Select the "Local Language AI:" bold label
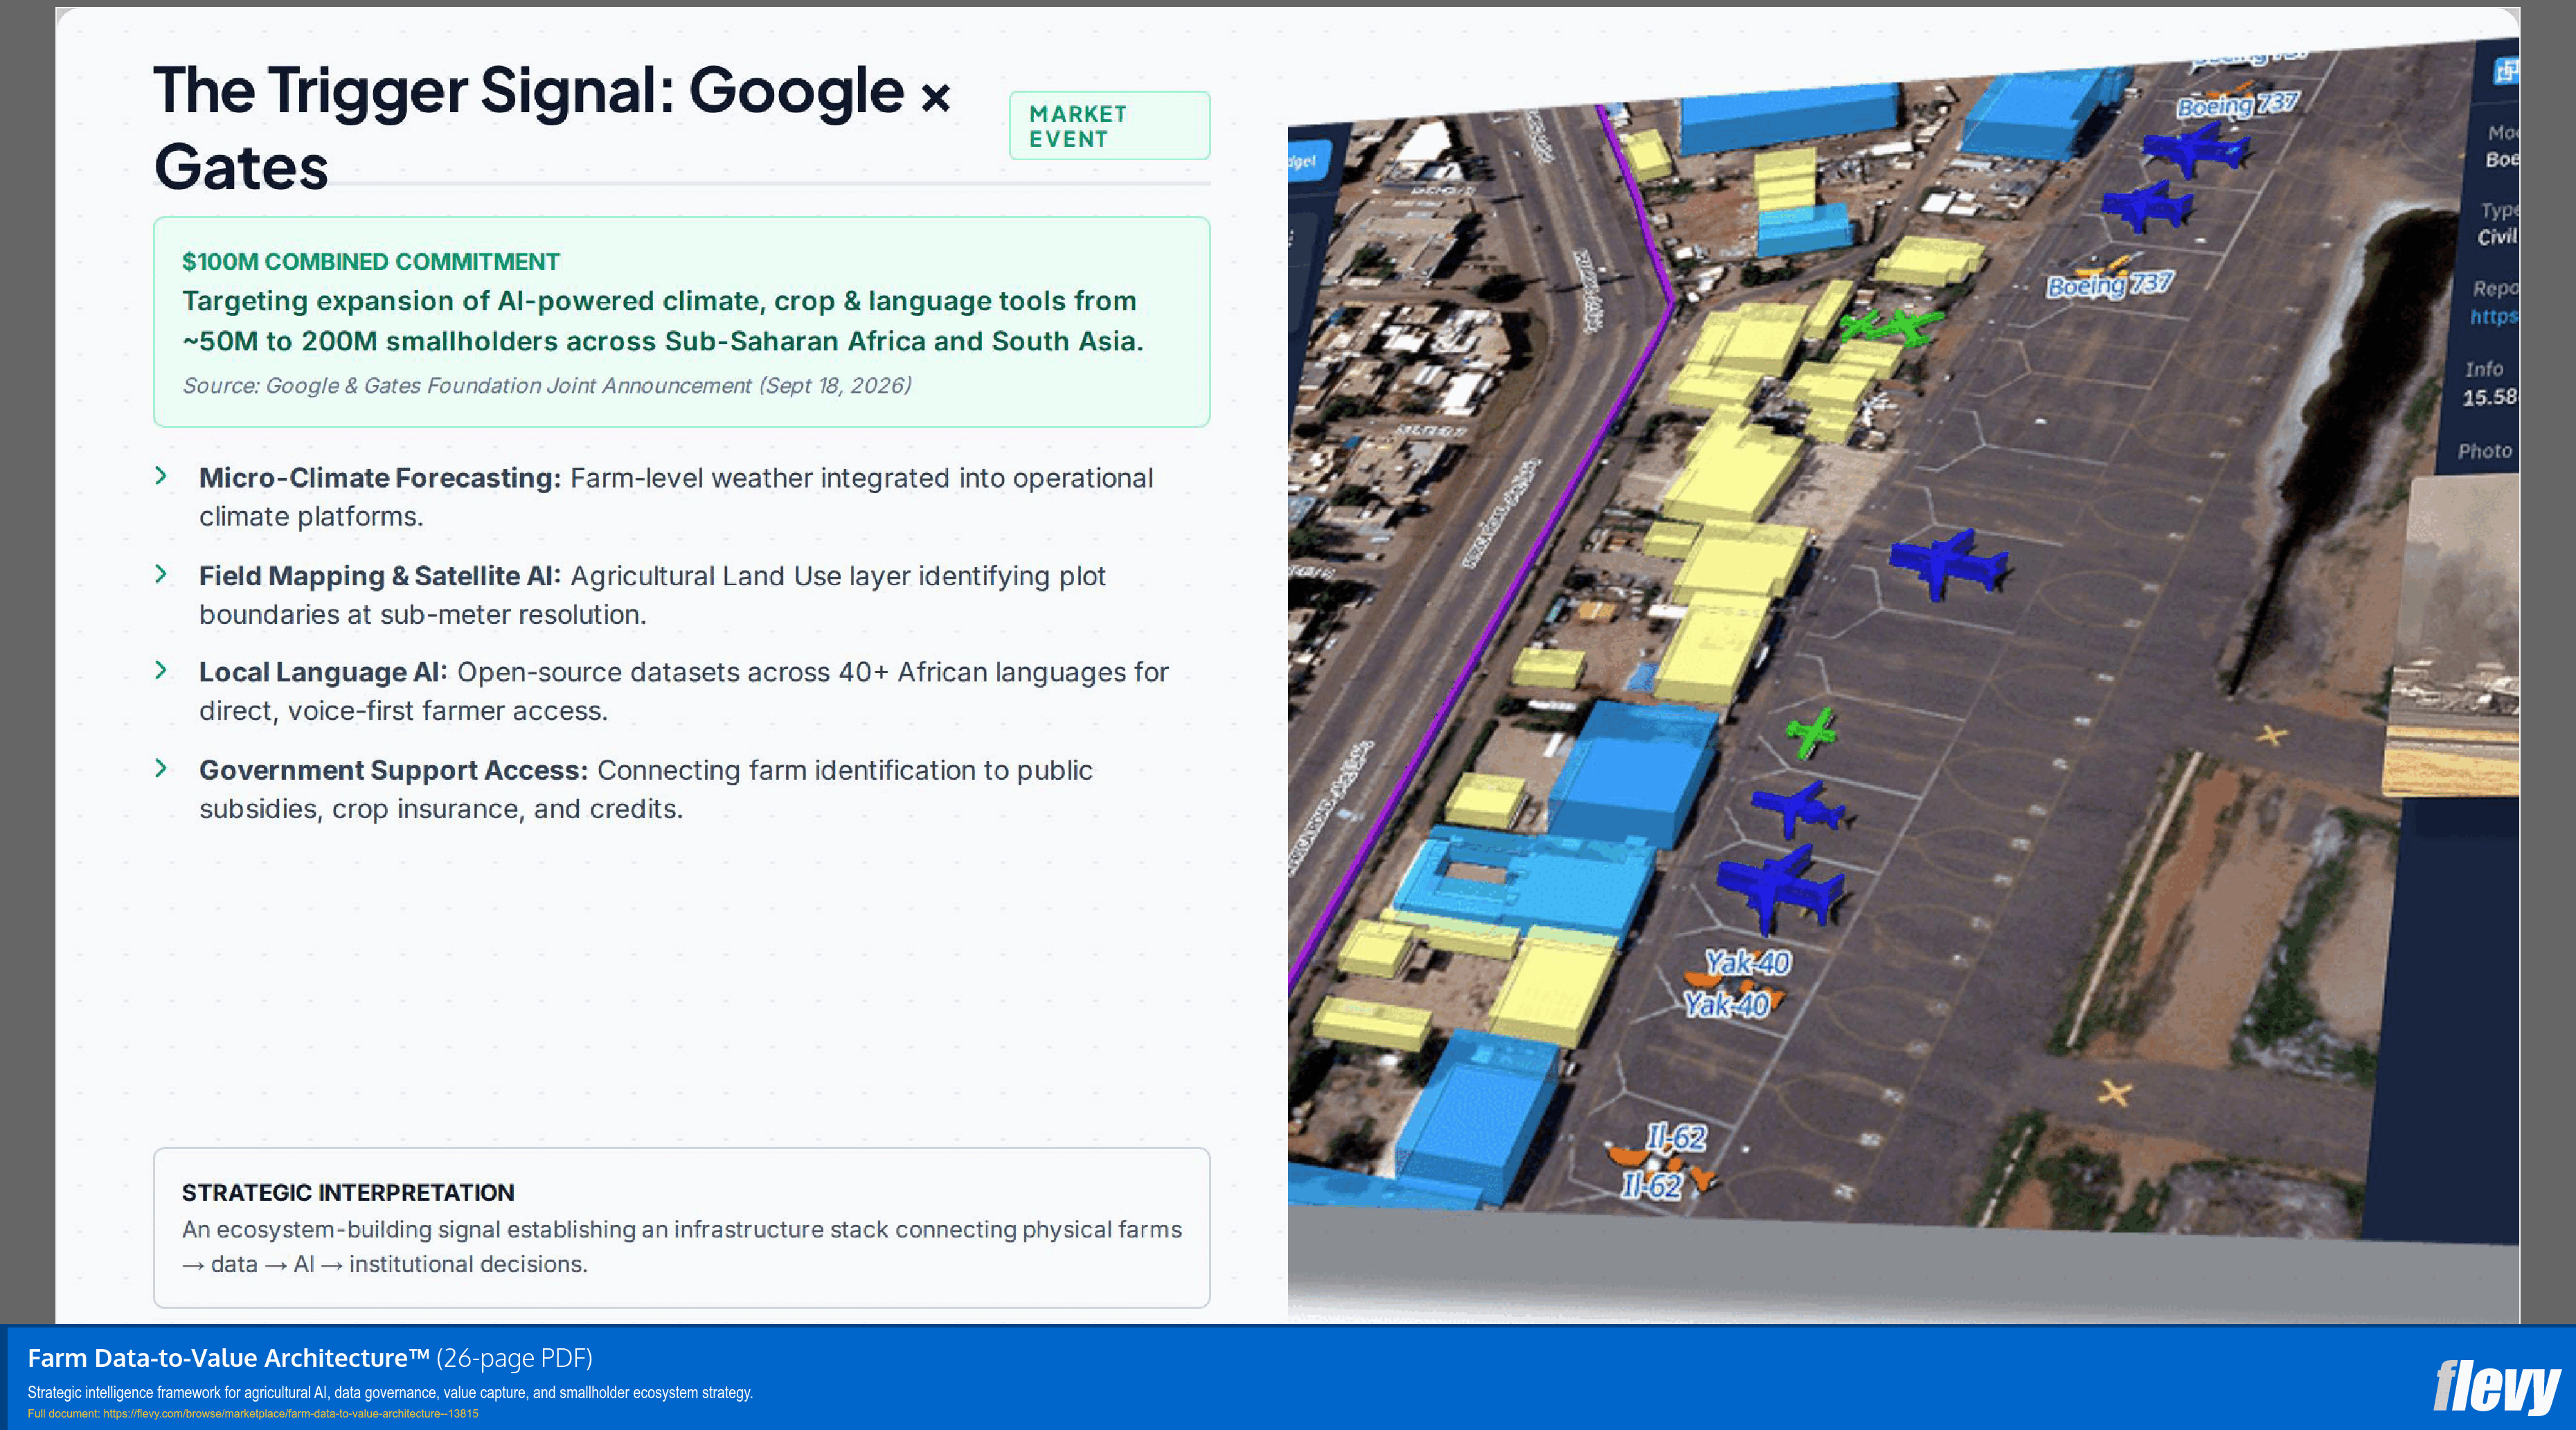The width and height of the screenshot is (2576, 1430). point(323,672)
